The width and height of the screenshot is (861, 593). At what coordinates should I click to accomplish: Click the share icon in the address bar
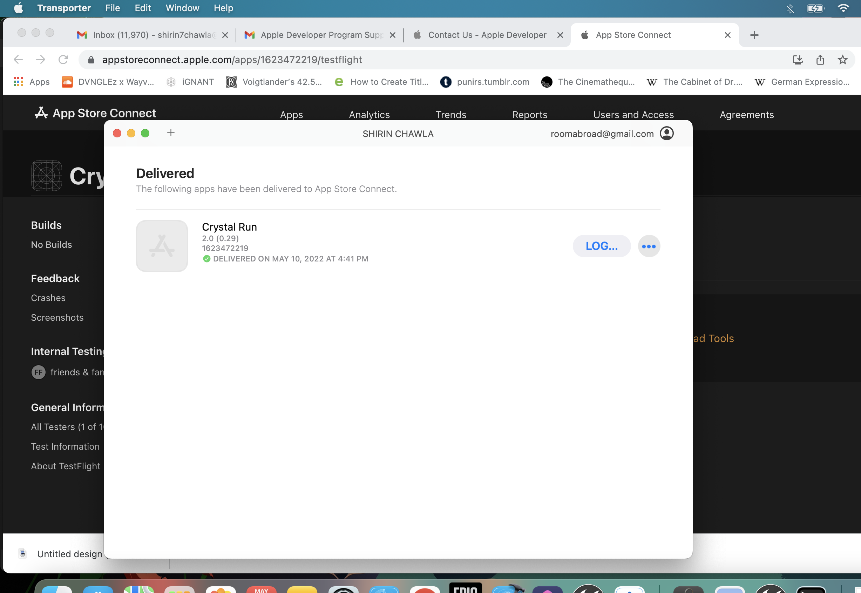click(x=820, y=60)
